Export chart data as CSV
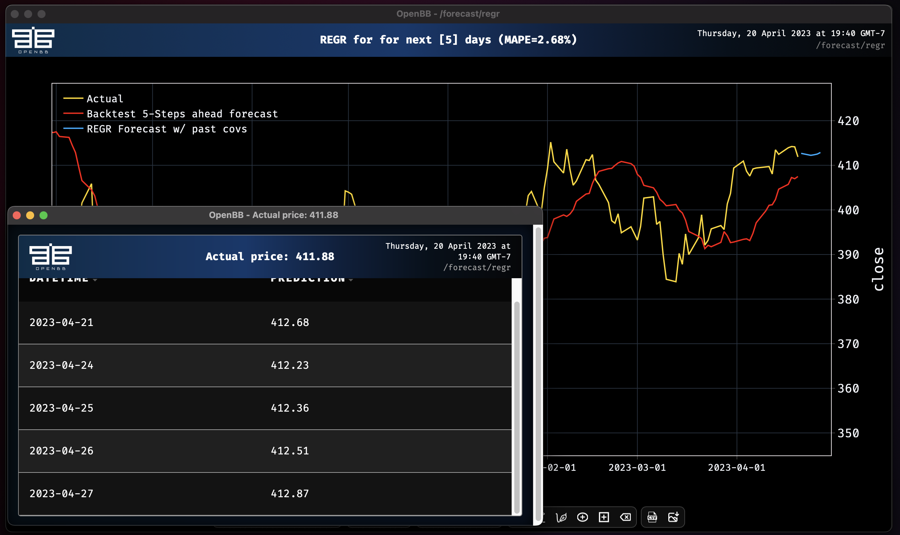The image size is (900, 535). tap(652, 517)
